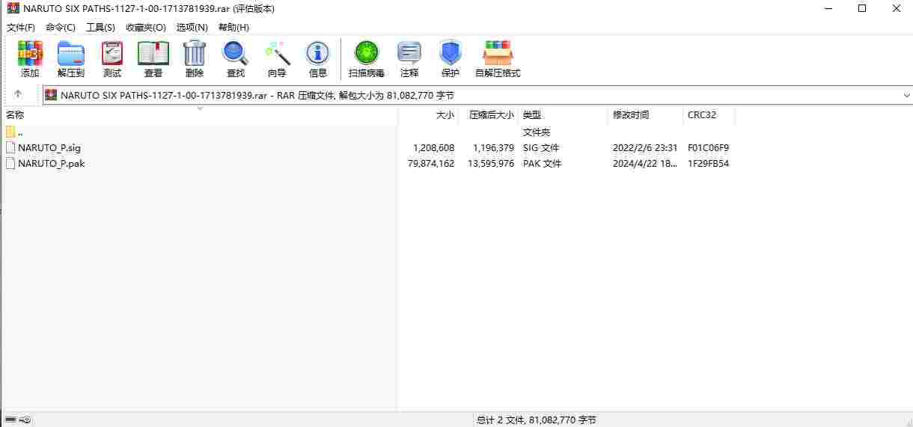Open the 查找 (Find) magnifier tool
This screenshot has width=913, height=427.
[x=236, y=58]
